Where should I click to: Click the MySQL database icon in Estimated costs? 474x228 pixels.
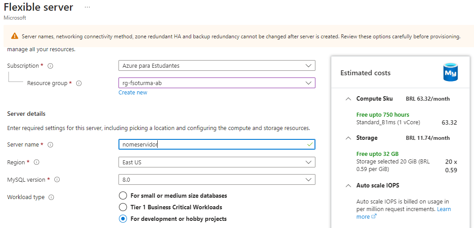(450, 72)
